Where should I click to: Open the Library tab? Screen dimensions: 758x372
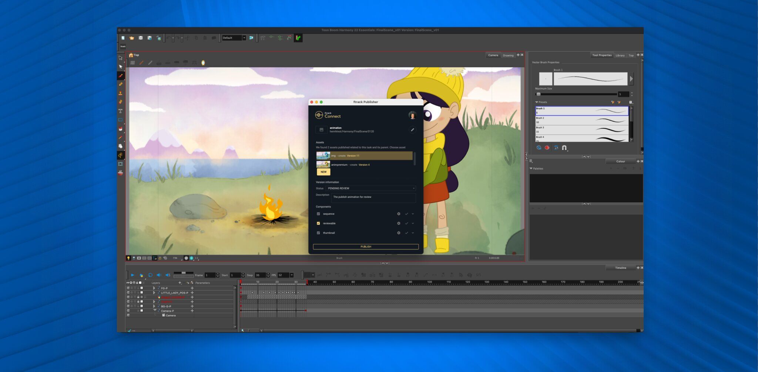[x=620, y=55]
